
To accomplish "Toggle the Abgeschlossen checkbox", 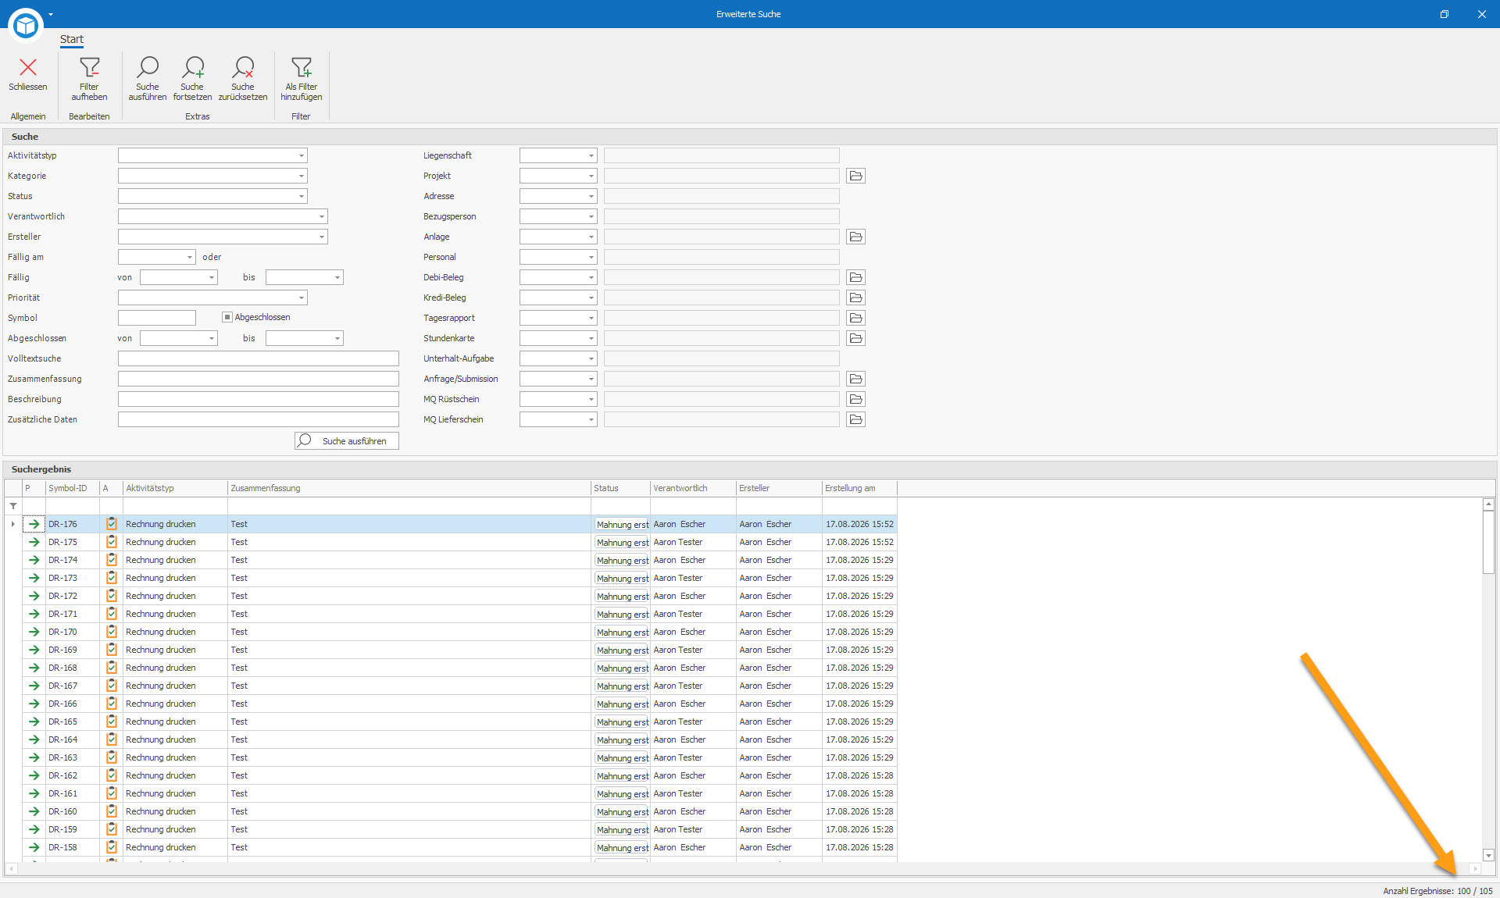I will 227,317.
